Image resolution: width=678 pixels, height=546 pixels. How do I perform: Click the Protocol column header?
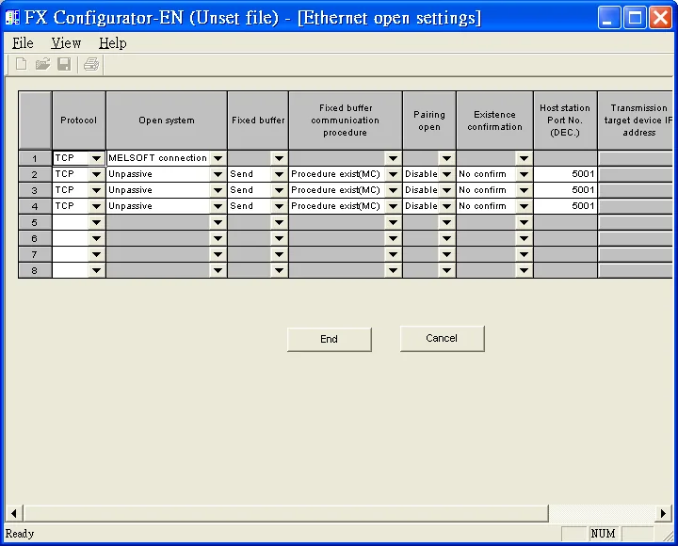79,120
